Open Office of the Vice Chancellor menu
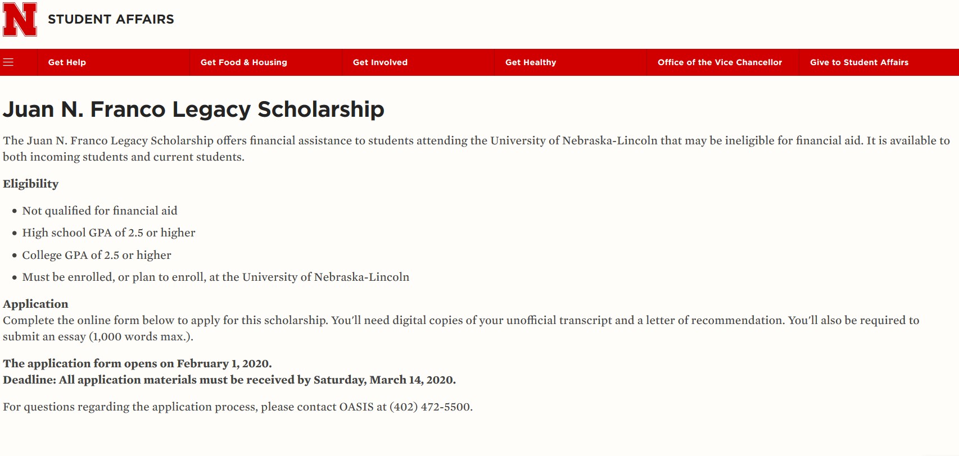959x456 pixels. 720,62
